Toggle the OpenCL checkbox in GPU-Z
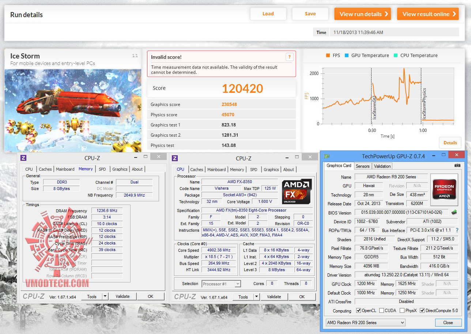This screenshot has height=334, width=471. click(359, 311)
